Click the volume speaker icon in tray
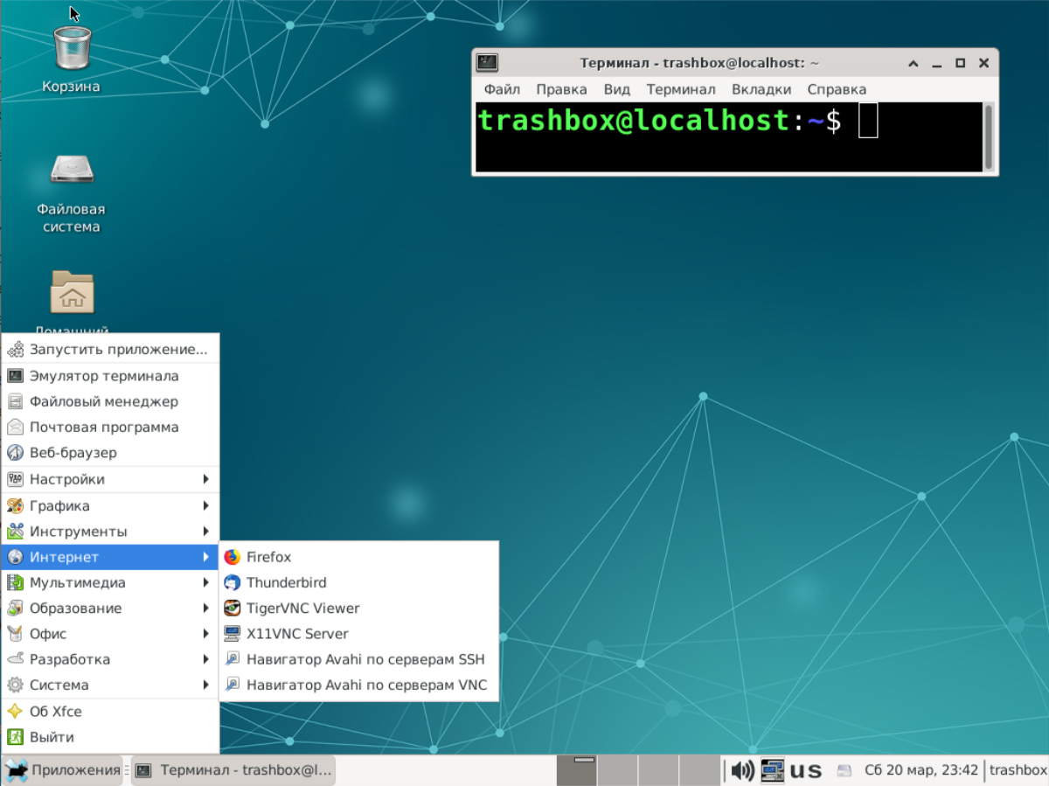Image resolution: width=1049 pixels, height=786 pixels. coord(742,770)
